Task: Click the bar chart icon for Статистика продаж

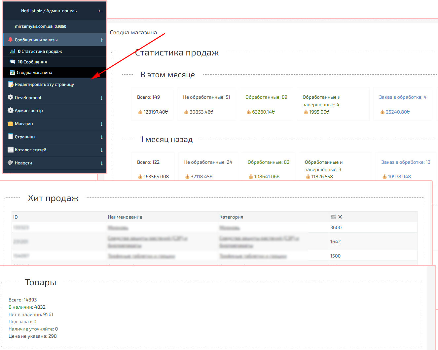Action: point(13,51)
